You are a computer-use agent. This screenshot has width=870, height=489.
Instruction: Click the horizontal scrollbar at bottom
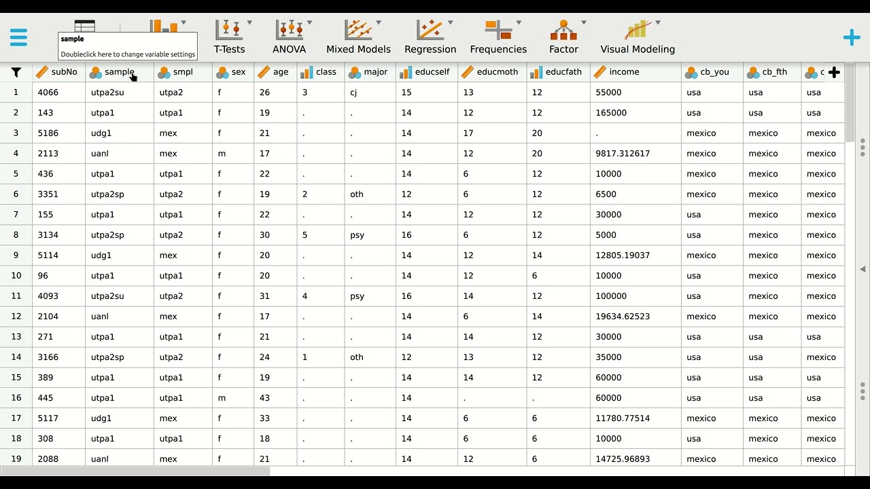pos(135,471)
